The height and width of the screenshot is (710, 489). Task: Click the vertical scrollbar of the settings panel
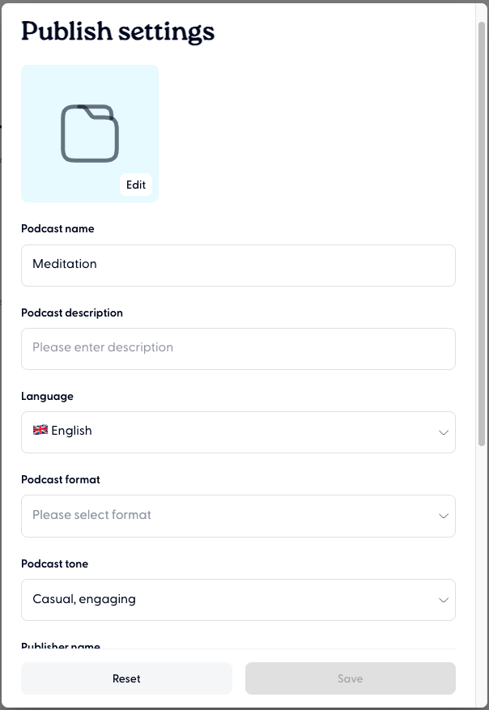[x=482, y=235]
